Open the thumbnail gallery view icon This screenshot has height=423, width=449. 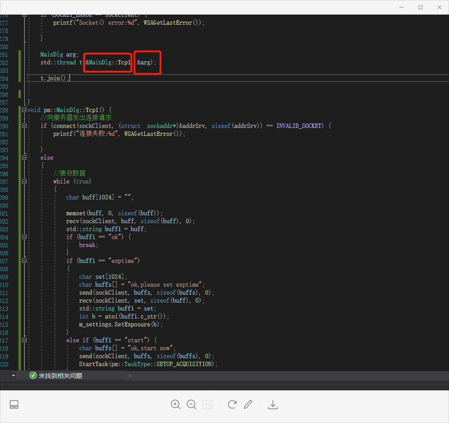pos(14,404)
